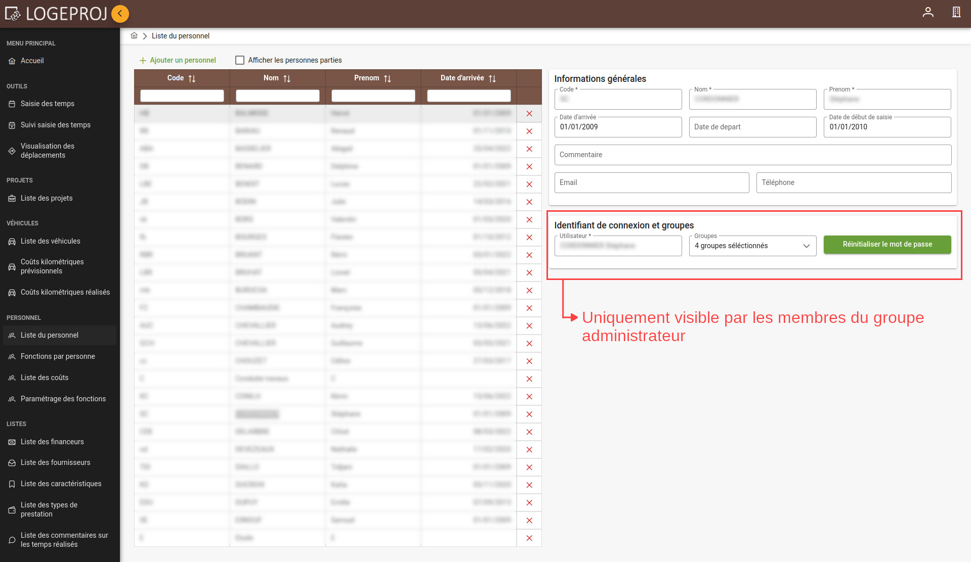
Task: Enable Afficher les personnes parties checkbox
Action: (x=240, y=60)
